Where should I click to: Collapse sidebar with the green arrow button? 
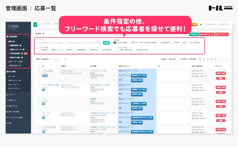(x=35, y=25)
